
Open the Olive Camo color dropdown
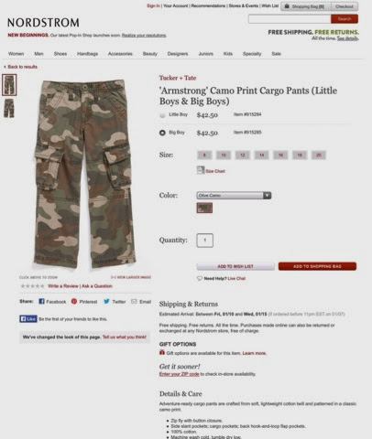pyautogui.click(x=234, y=195)
